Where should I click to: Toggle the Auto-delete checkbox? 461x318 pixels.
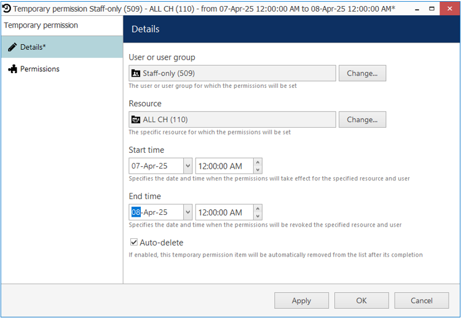pos(134,242)
